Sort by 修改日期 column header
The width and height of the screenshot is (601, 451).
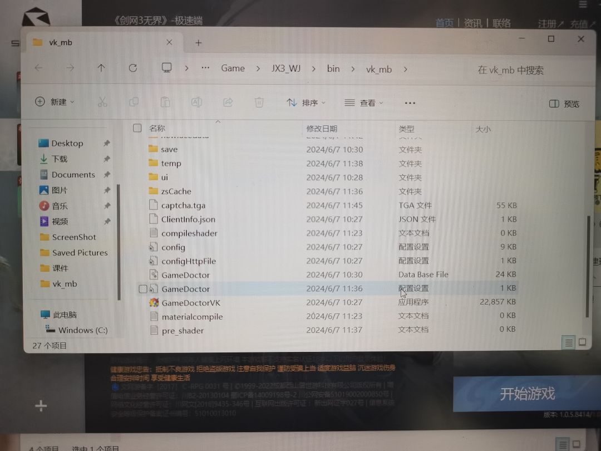coord(322,129)
